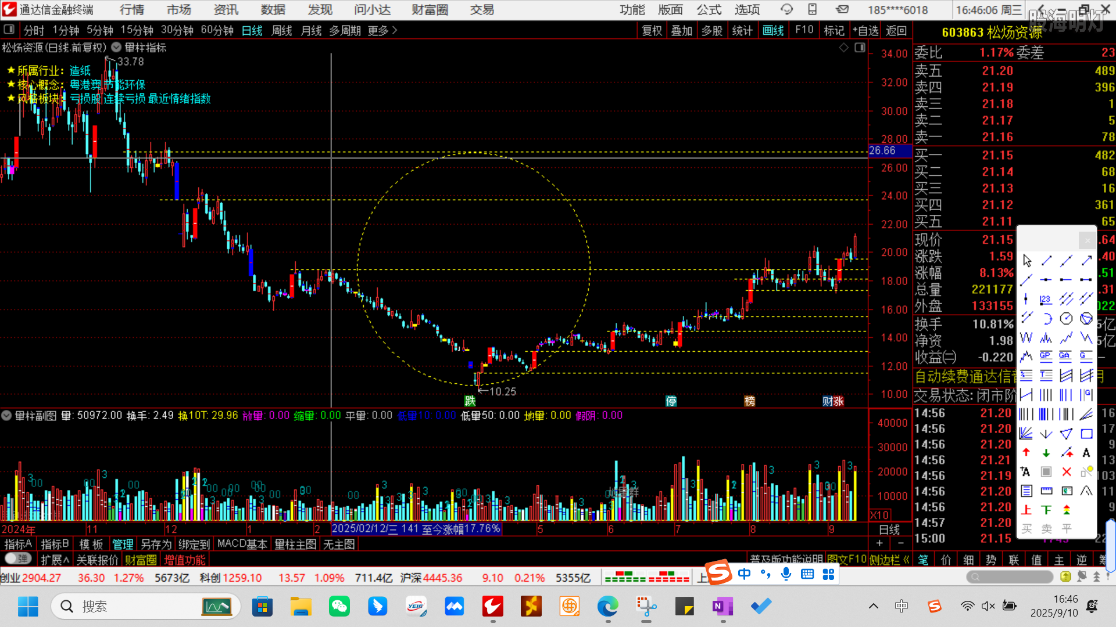Click the 榜 event marker on timeline

pyautogui.click(x=749, y=401)
